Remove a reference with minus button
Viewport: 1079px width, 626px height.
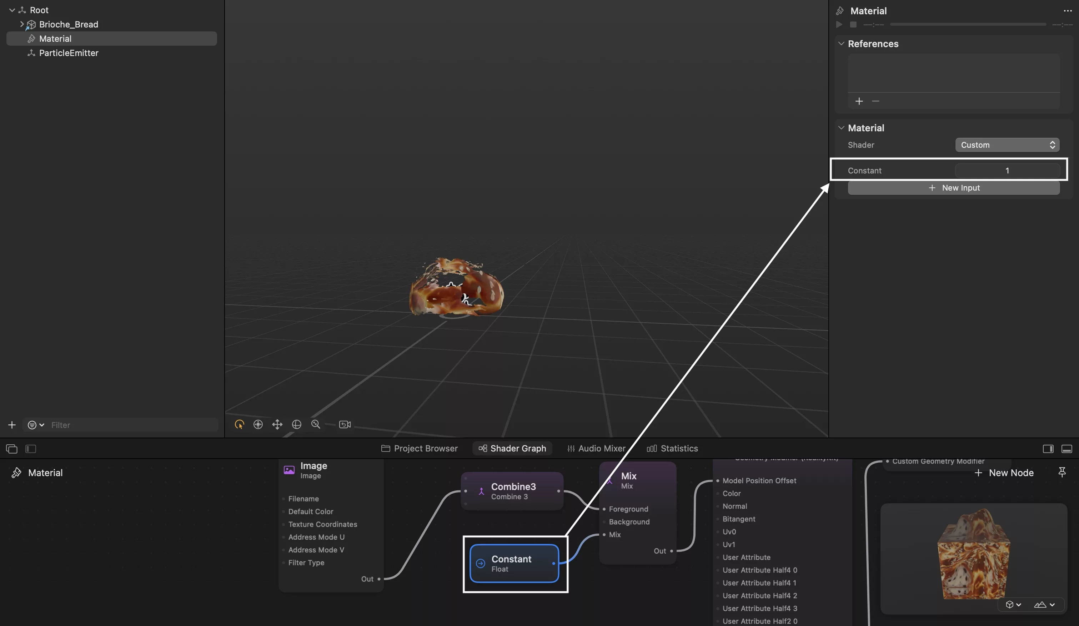[875, 101]
